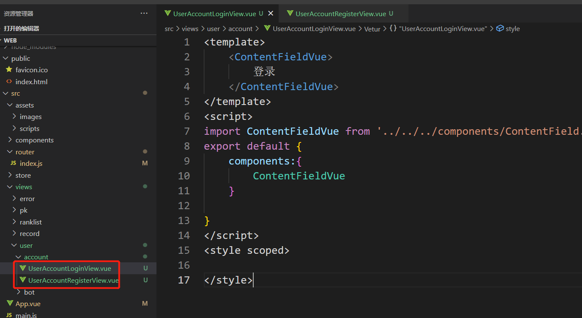Click ContentFieldVue on line 10
The width and height of the screenshot is (582, 318).
click(x=299, y=176)
